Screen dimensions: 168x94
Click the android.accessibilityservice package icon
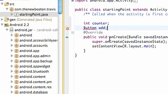pyautogui.click(x=16, y=40)
